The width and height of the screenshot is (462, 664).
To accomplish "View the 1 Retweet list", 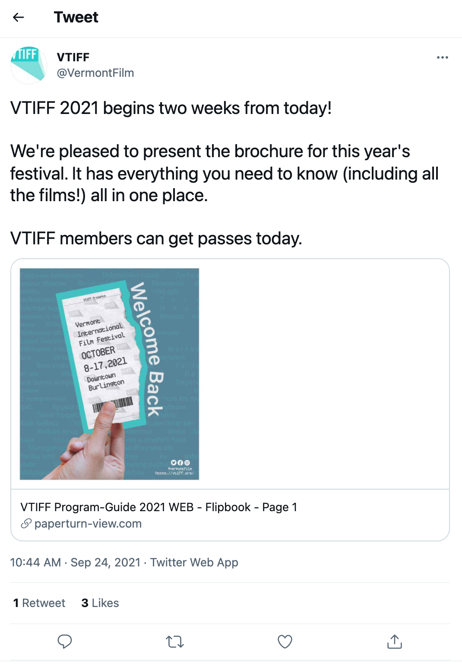I will point(39,603).
